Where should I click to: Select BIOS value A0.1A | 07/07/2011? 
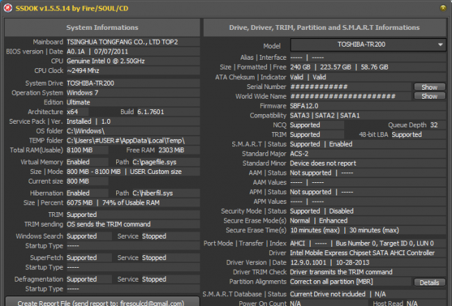97,51
